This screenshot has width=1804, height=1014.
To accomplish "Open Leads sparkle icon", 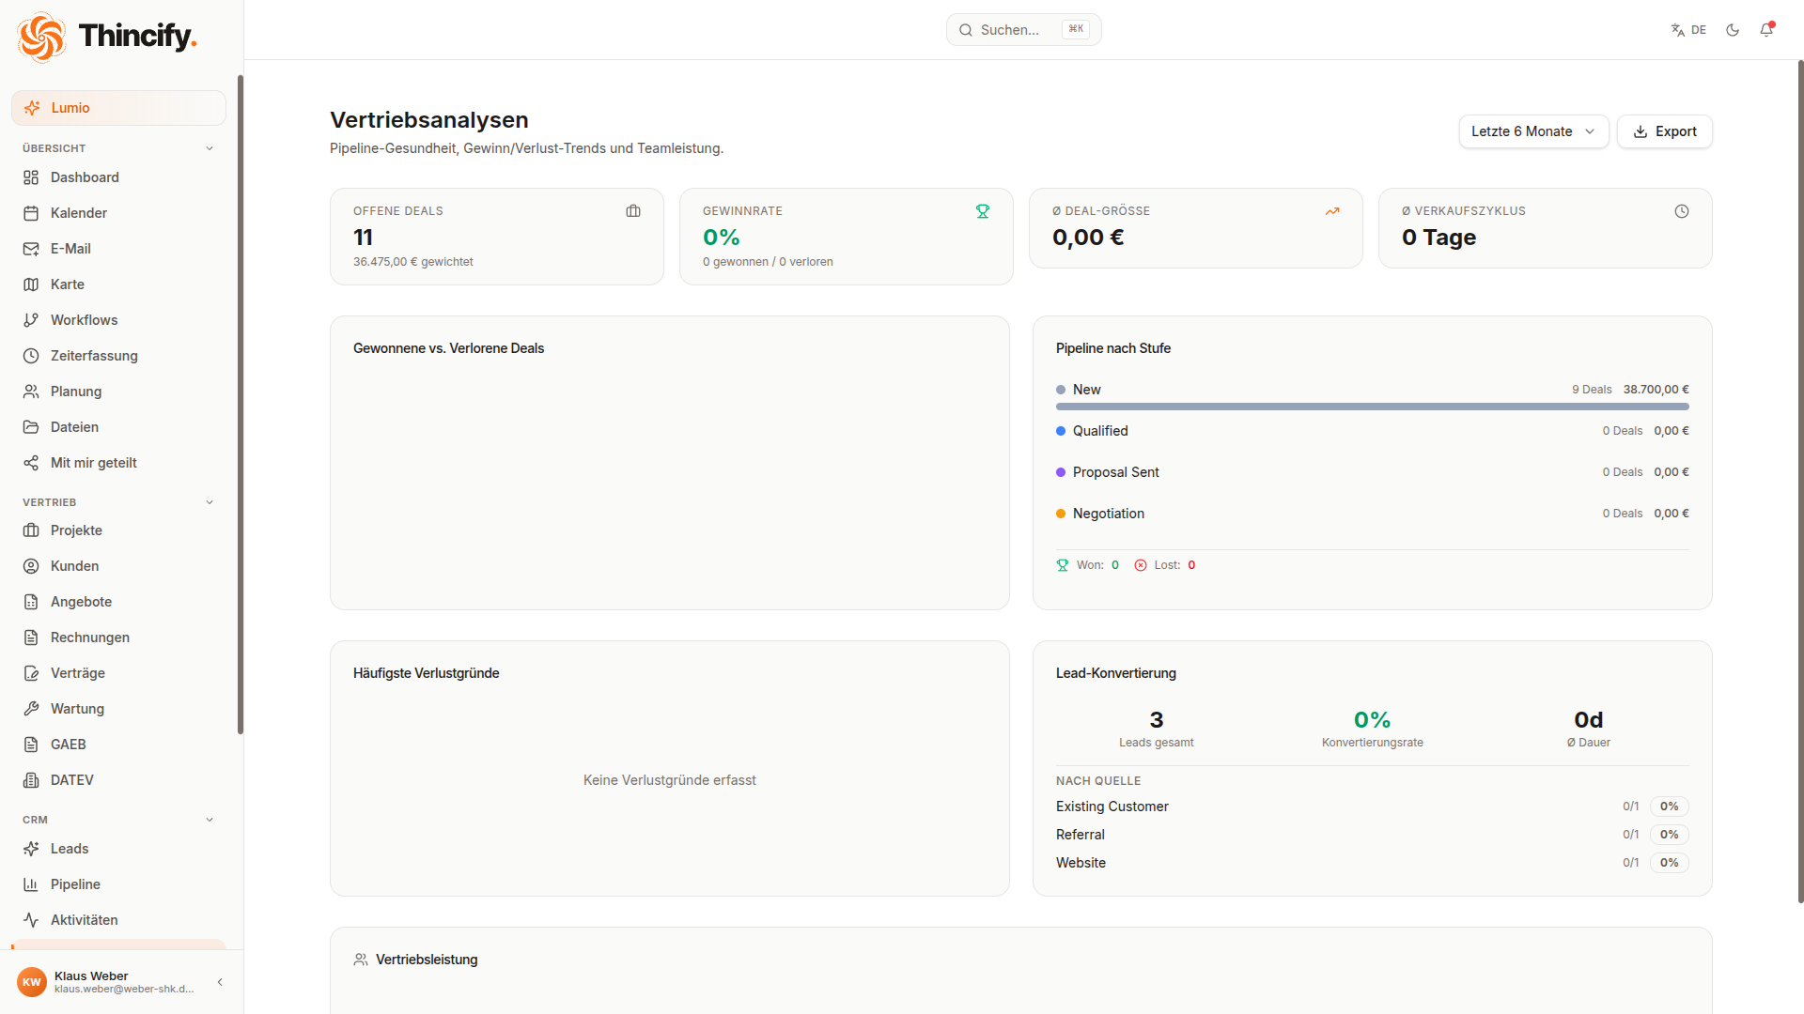I will 31,849.
